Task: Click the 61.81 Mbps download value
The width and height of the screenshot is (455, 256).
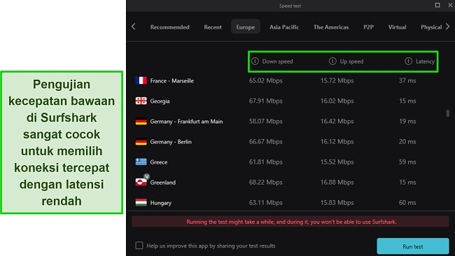Action: point(266,162)
